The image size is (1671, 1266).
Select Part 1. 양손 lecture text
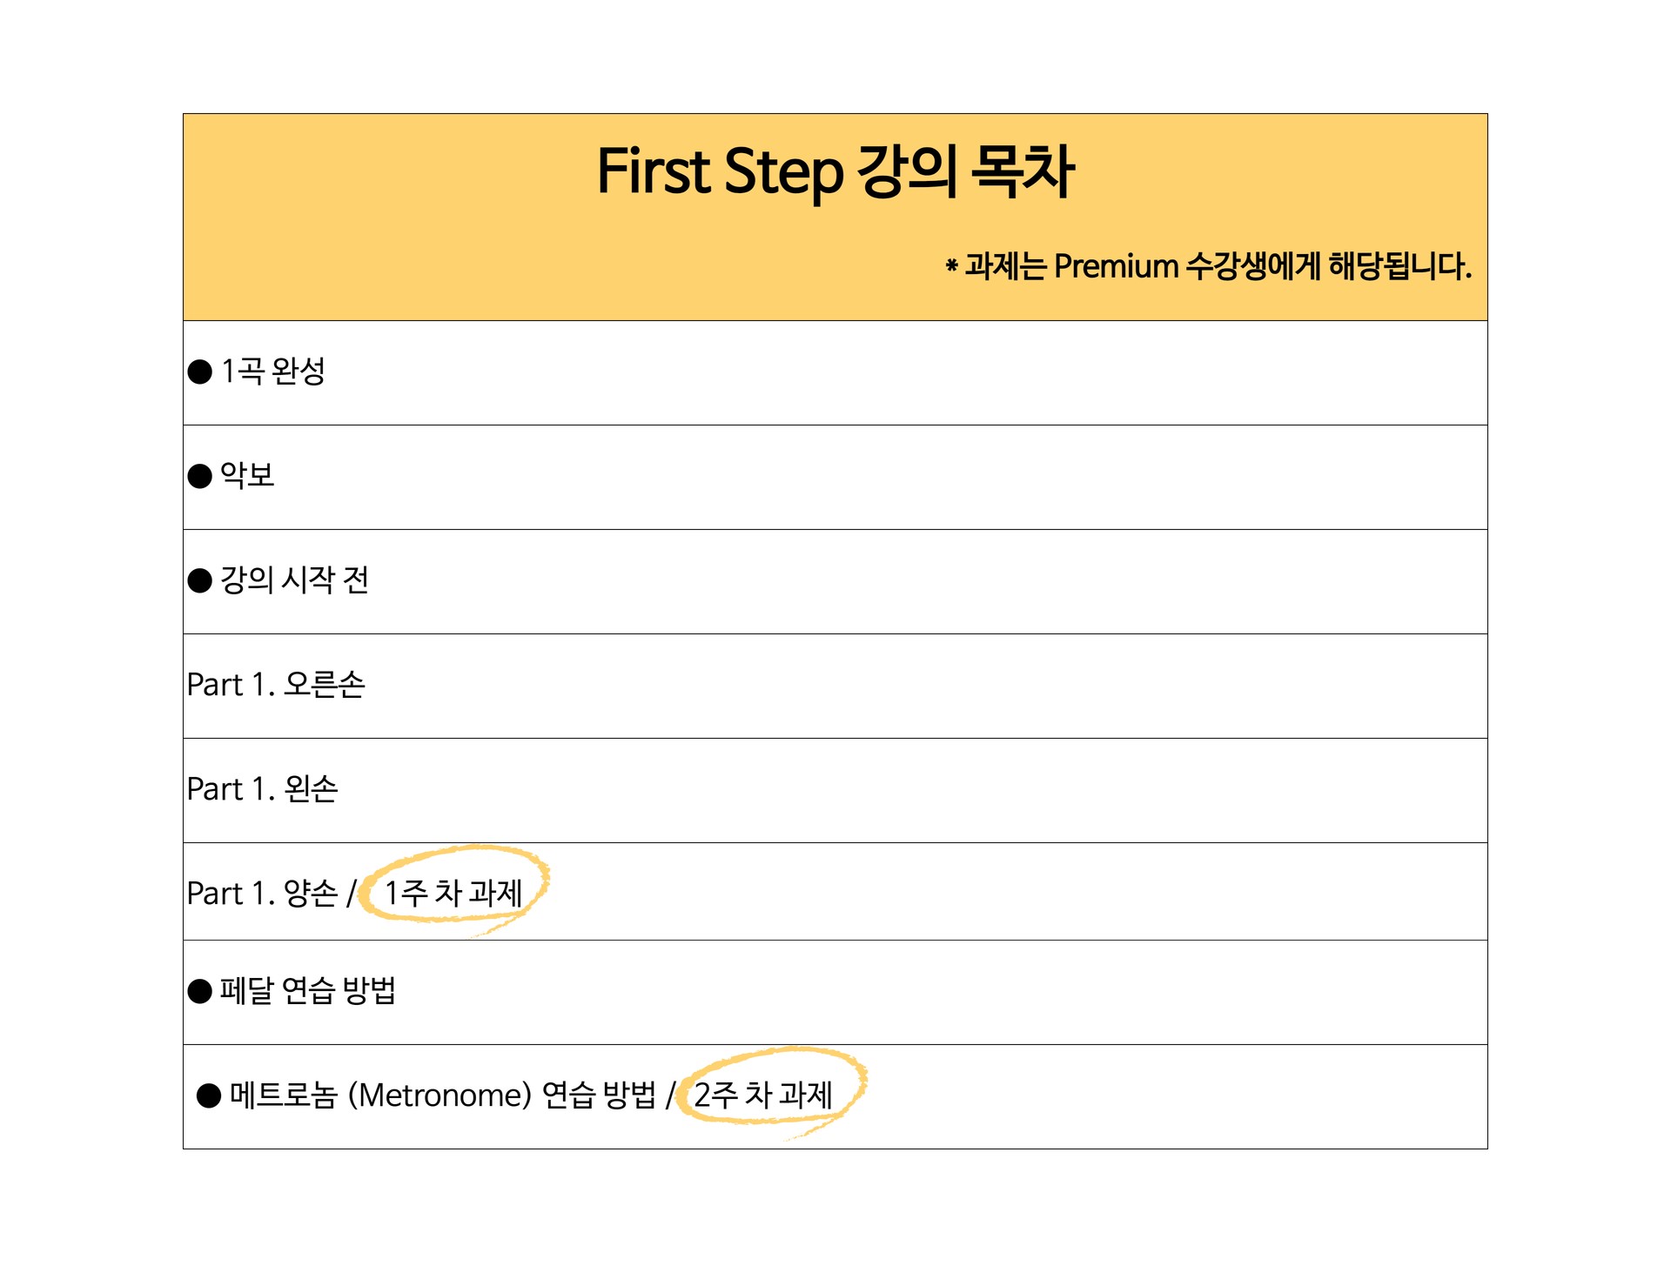[x=262, y=894]
